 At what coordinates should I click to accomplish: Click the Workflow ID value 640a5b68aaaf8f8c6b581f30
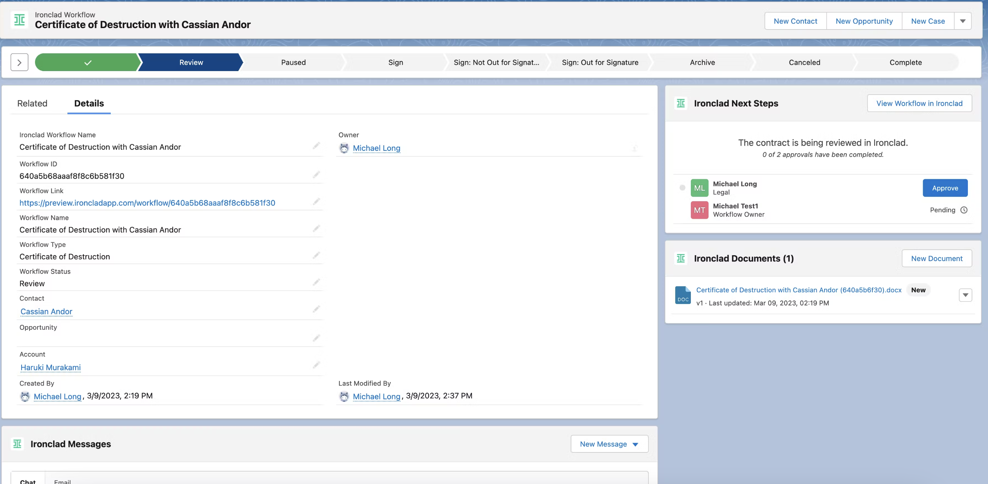pyautogui.click(x=72, y=176)
